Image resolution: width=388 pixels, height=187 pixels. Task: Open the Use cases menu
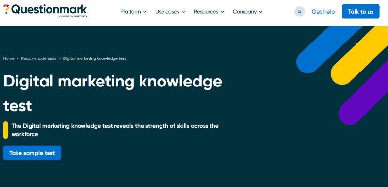click(x=170, y=12)
